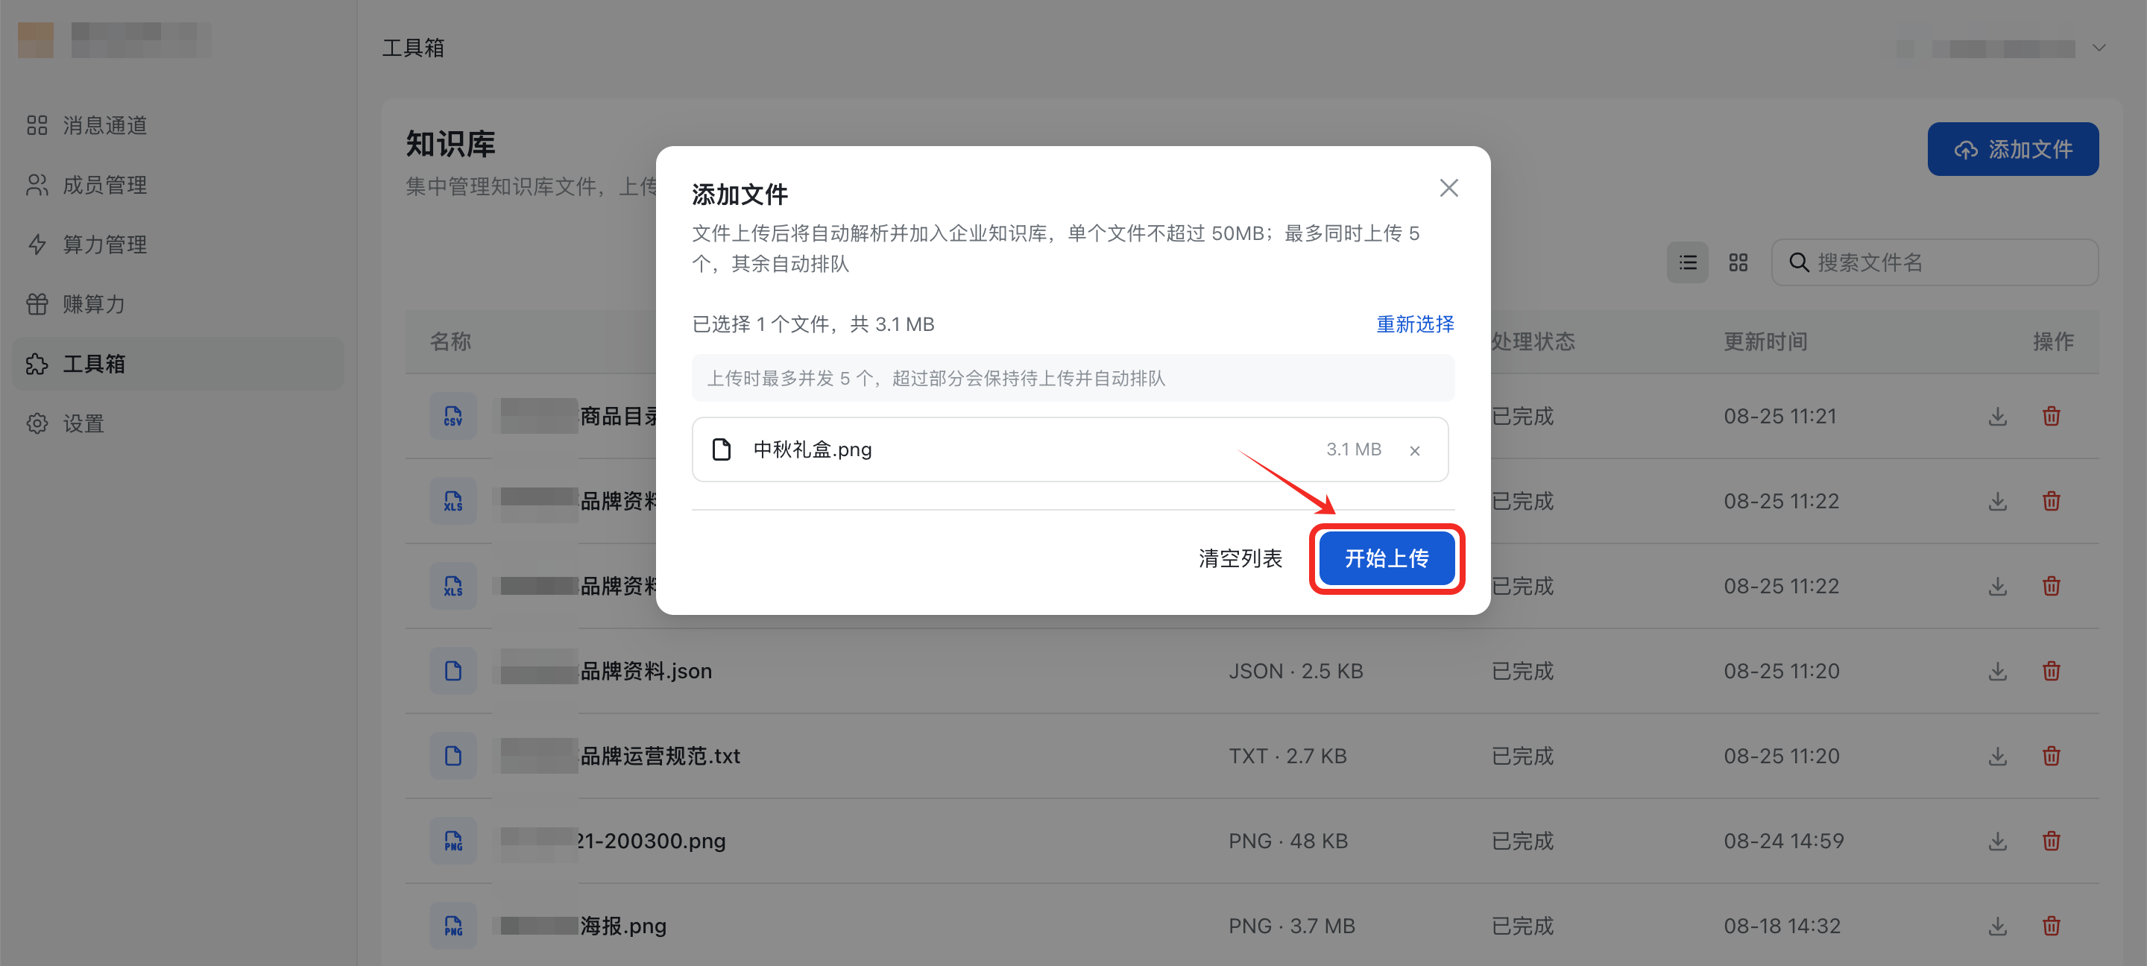This screenshot has width=2147, height=966.
Task: Open 赚算力 in the sidebar
Action: [178, 304]
